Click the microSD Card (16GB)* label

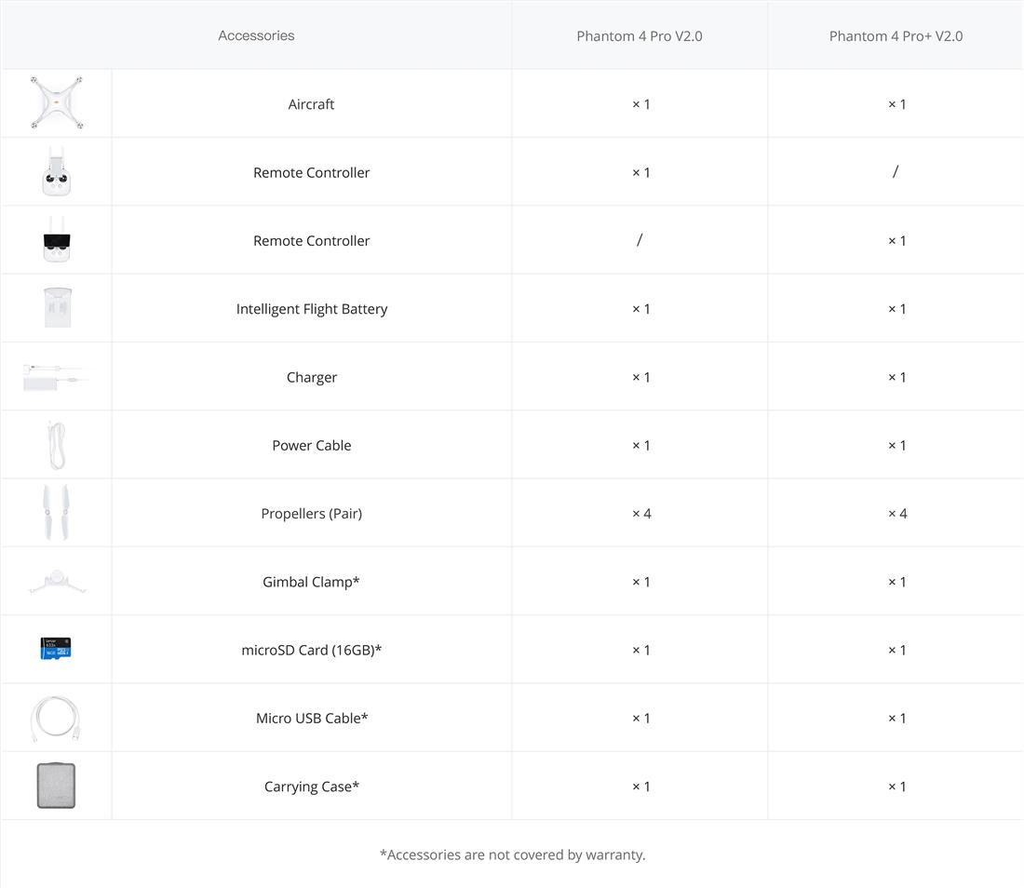pyautogui.click(x=312, y=650)
